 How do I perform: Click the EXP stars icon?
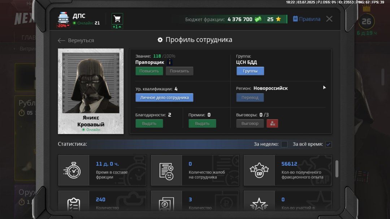pos(259,170)
